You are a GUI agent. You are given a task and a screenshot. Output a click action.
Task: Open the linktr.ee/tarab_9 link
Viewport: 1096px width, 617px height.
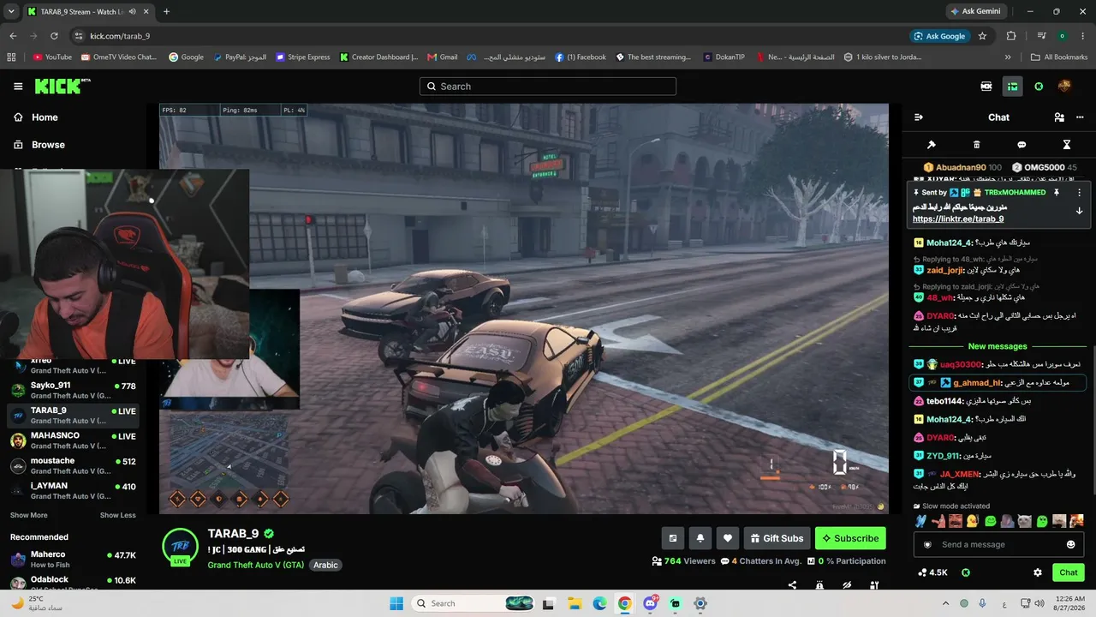(958, 219)
